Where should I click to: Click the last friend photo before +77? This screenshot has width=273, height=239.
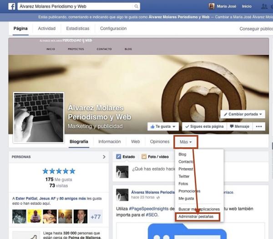pos(81,217)
